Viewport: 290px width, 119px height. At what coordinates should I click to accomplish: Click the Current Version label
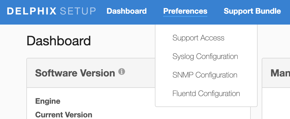click(x=64, y=115)
